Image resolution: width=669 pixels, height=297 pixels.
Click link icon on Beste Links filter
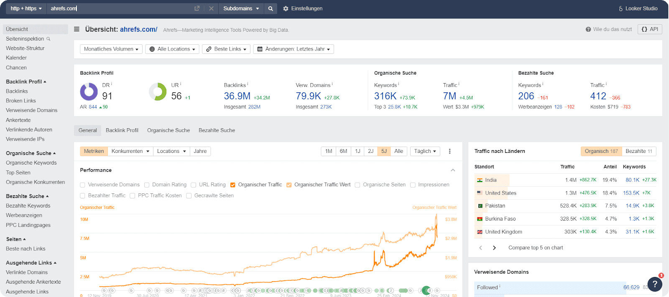209,49
